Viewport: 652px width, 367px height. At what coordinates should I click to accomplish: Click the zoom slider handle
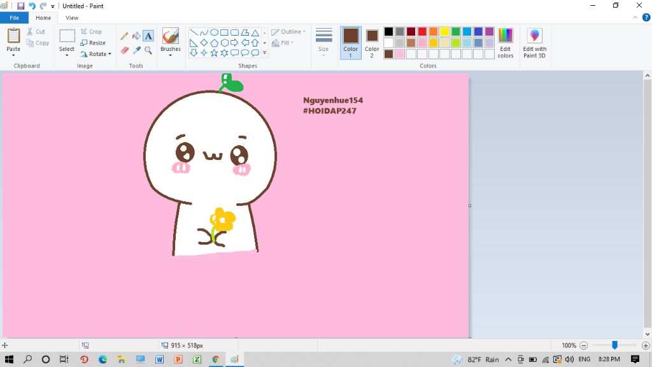point(614,345)
